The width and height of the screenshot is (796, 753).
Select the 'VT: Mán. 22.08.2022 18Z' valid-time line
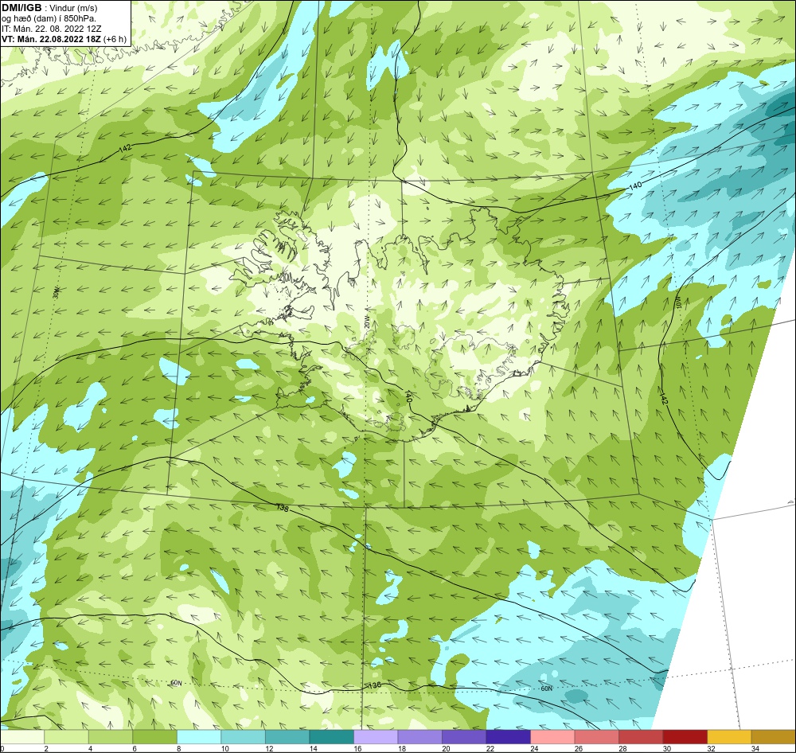click(51, 39)
